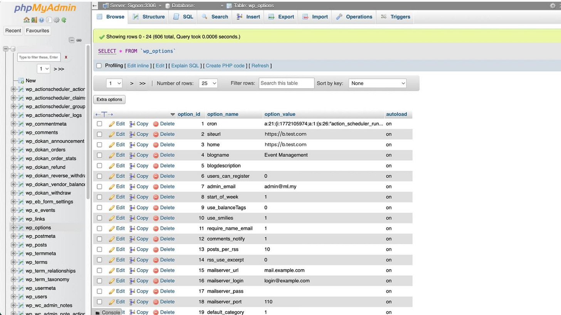
Task: Check the use_smilies row checkbox
Action: pos(99,218)
